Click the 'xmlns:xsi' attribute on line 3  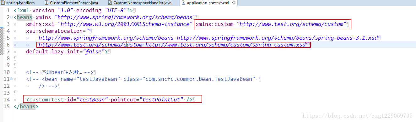(40, 24)
